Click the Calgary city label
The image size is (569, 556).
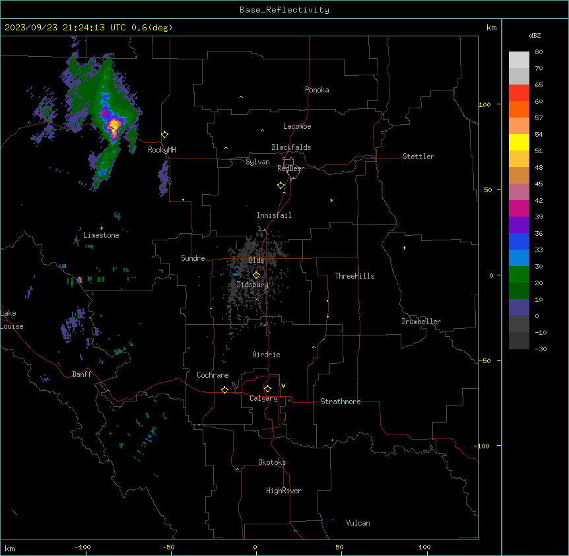pos(263,398)
